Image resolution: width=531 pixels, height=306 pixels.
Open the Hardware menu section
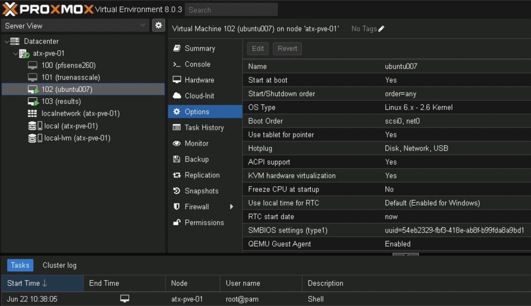point(199,80)
